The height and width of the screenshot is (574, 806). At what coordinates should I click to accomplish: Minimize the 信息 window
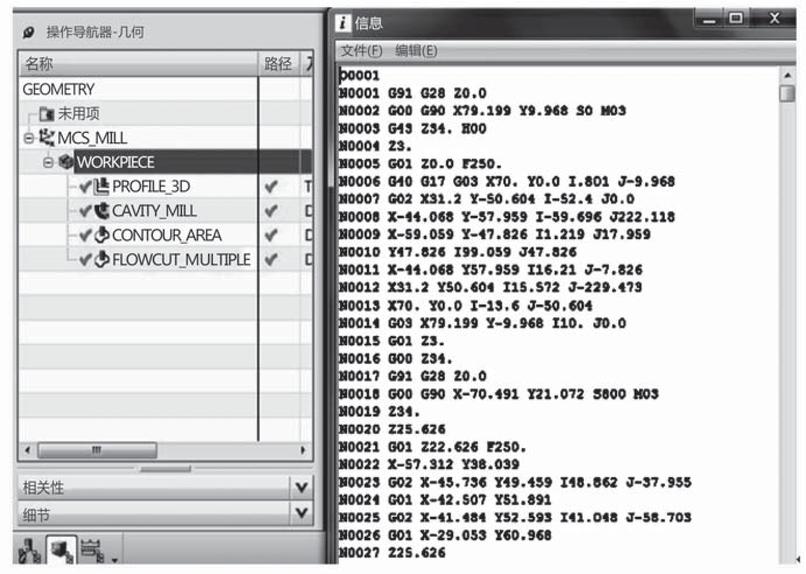[x=709, y=19]
